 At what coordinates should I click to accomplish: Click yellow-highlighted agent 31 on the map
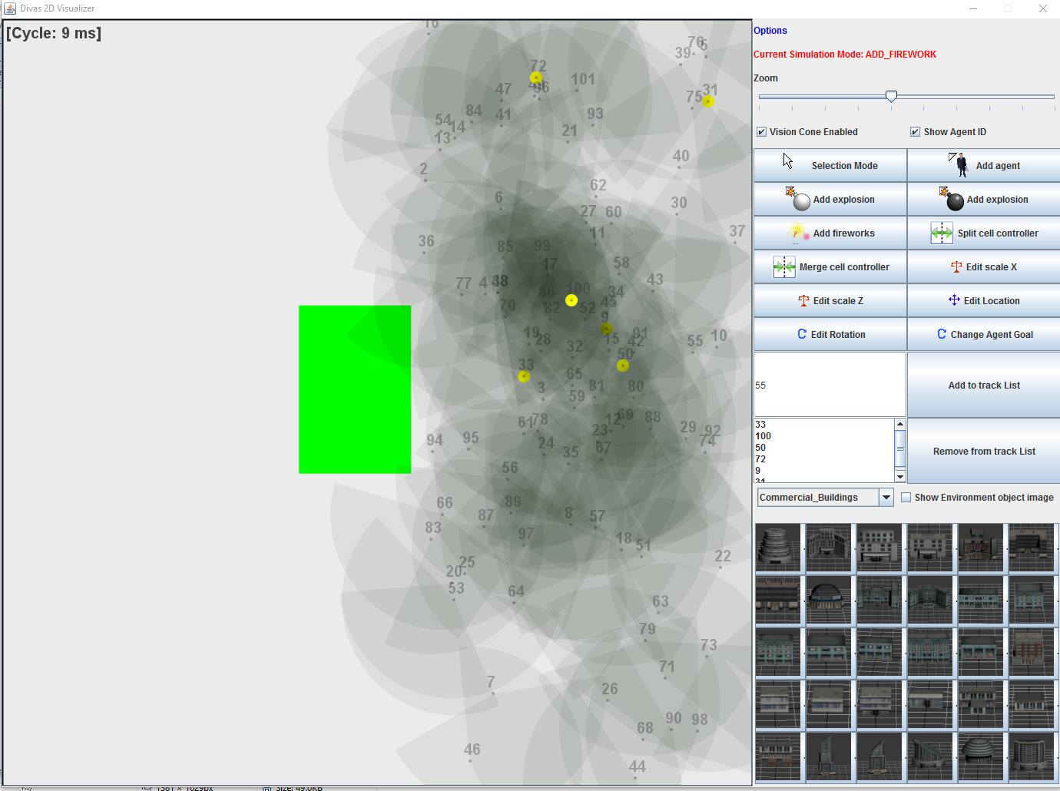pos(708,101)
